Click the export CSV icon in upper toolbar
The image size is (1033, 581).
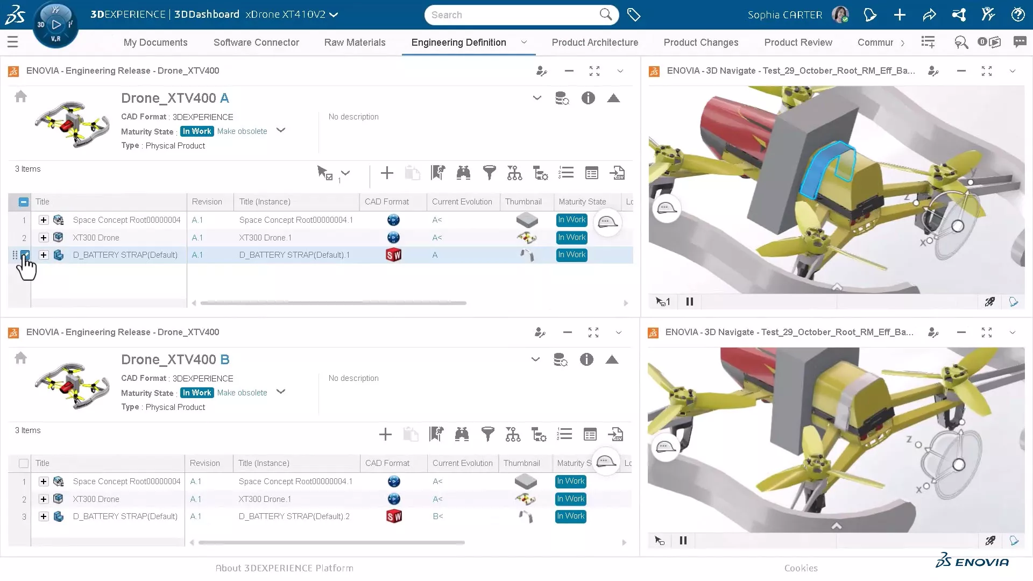[617, 173]
